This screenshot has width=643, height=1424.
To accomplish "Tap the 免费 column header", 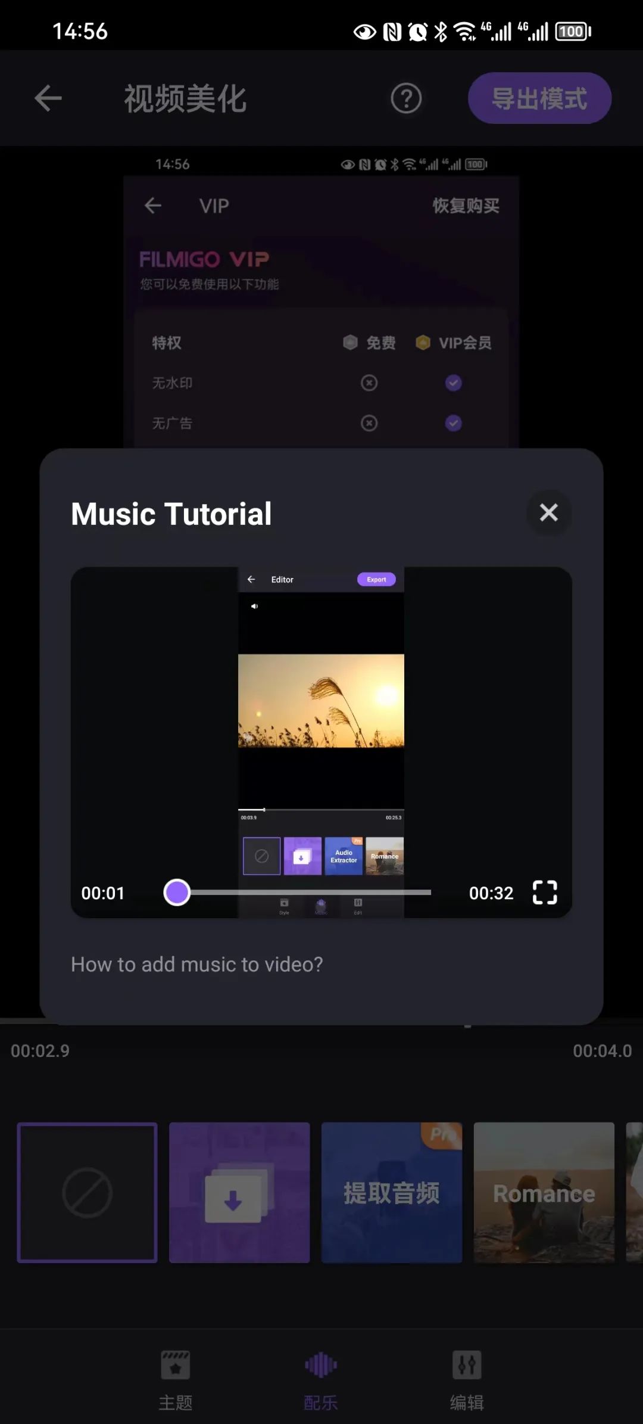I will (x=370, y=343).
